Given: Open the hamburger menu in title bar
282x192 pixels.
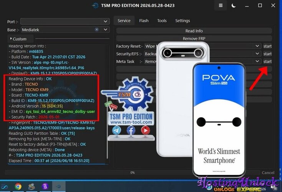Looking at the screenshot, I should tap(221, 6).
